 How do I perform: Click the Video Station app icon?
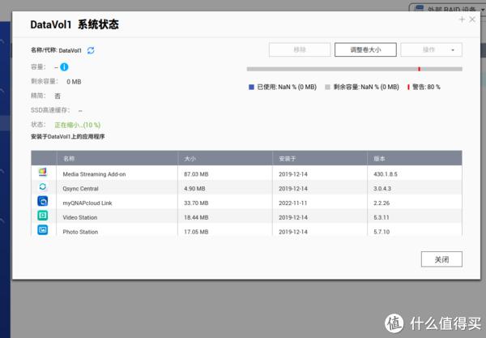click(43, 216)
